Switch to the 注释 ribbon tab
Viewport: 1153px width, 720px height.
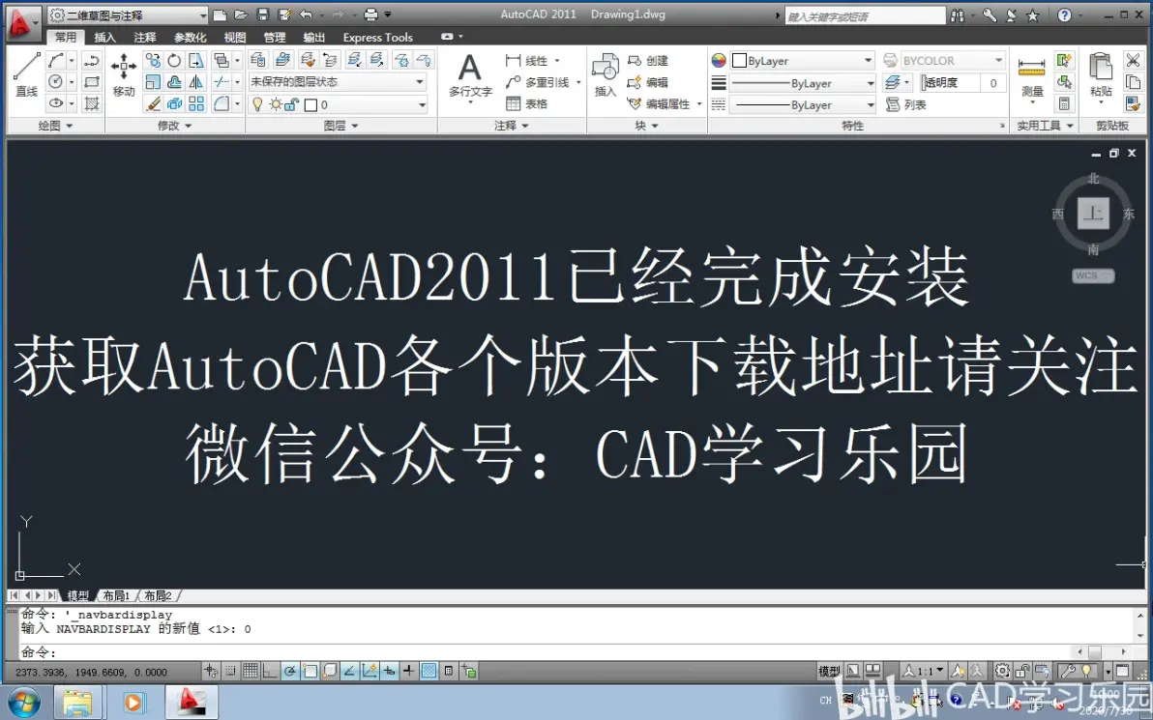click(x=145, y=37)
